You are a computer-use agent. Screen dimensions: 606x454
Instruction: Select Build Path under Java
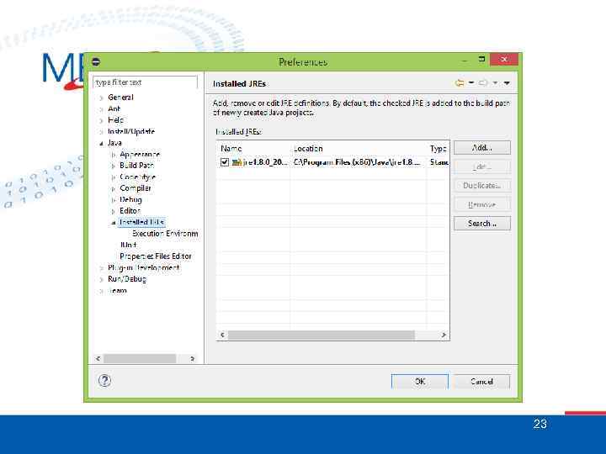point(137,166)
